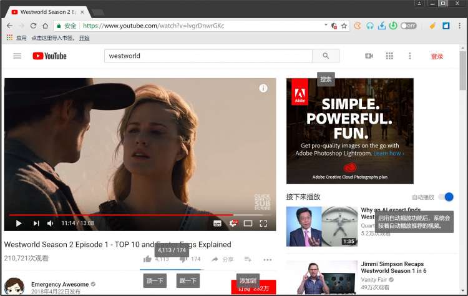
Task: Toggle the OFF extension switch in toolbar
Action: point(408,26)
